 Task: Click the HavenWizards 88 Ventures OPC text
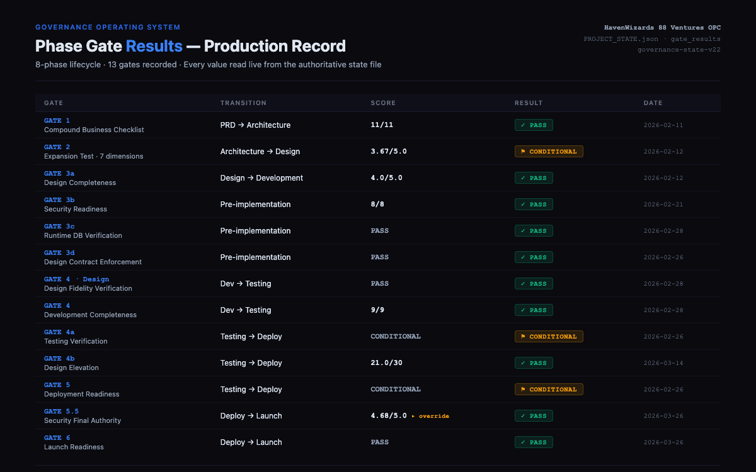pyautogui.click(x=662, y=28)
